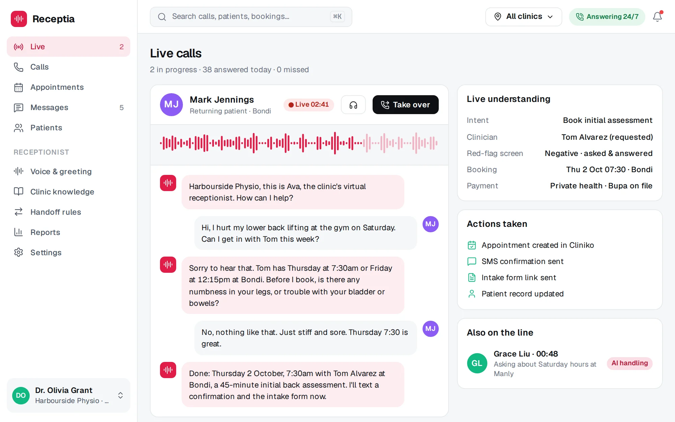Click the ⌘K shortcut hint in search
Viewport: 675px width, 422px height.
pos(337,17)
